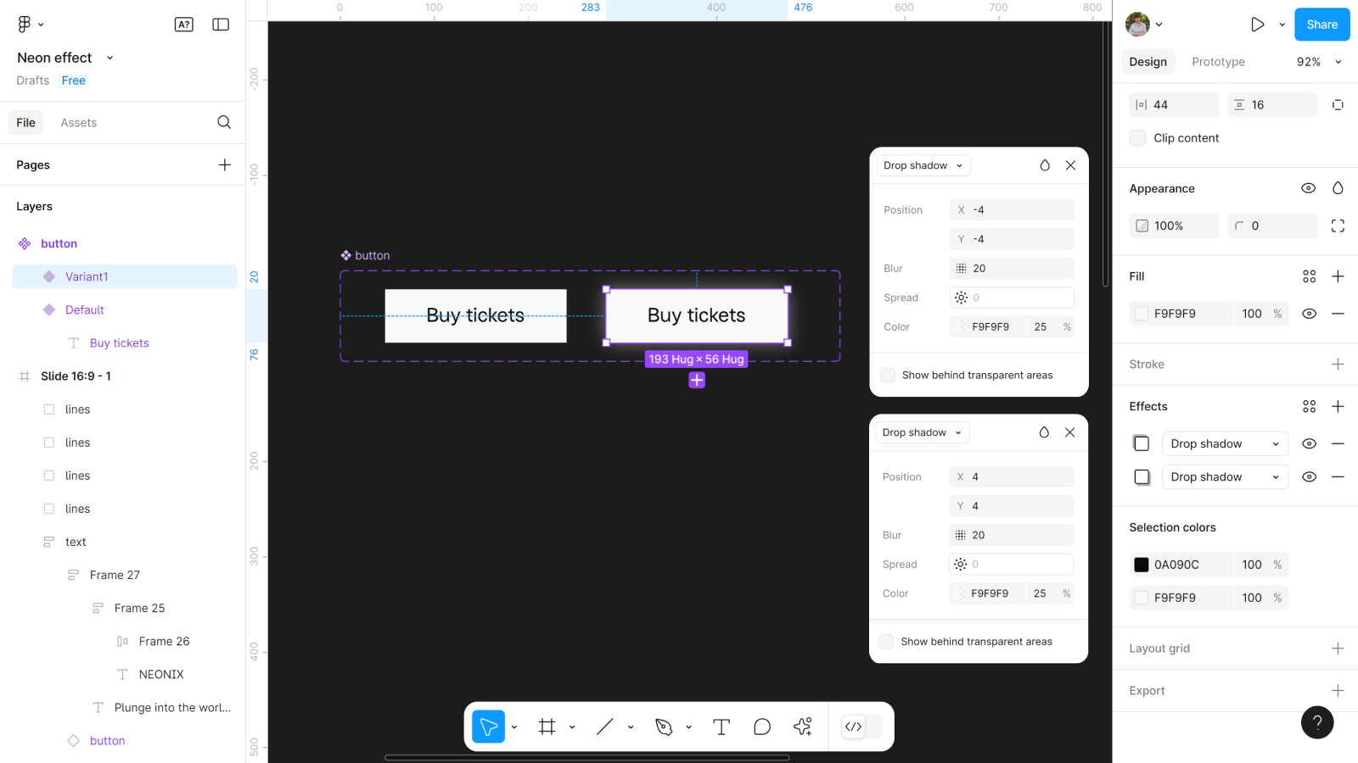
Task: Select the Text tool
Action: click(721, 727)
